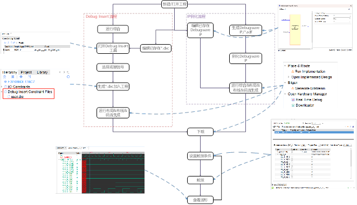
Task: Collapse the Bitgen section
Action: pos(285,83)
